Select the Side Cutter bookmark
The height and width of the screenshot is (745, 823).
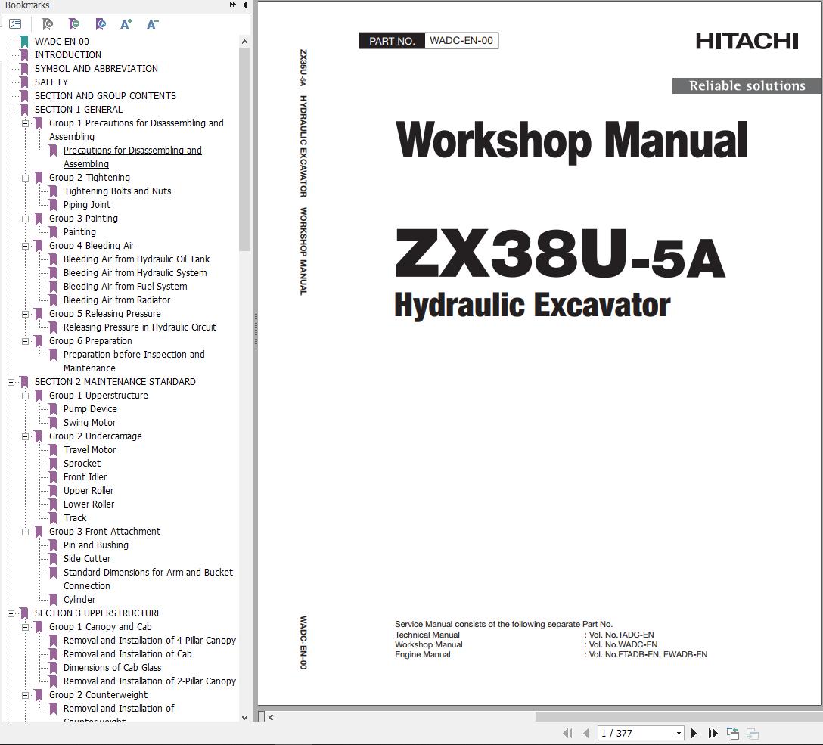coord(86,559)
